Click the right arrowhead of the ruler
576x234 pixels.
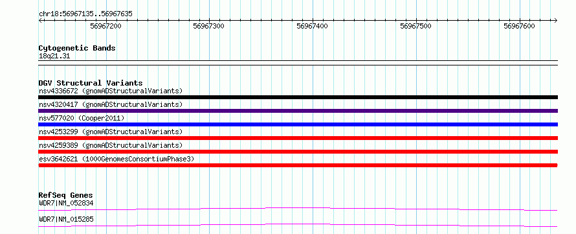556,20
